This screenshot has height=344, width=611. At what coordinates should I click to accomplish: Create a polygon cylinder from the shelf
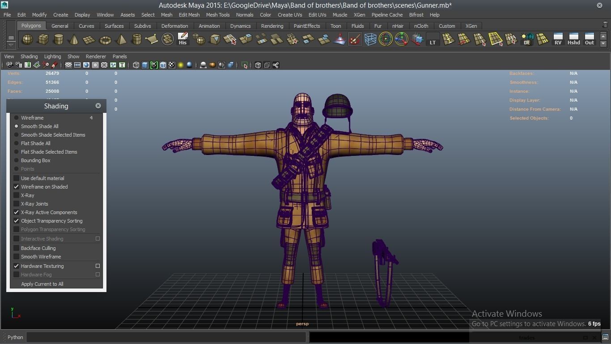pyautogui.click(x=58, y=40)
